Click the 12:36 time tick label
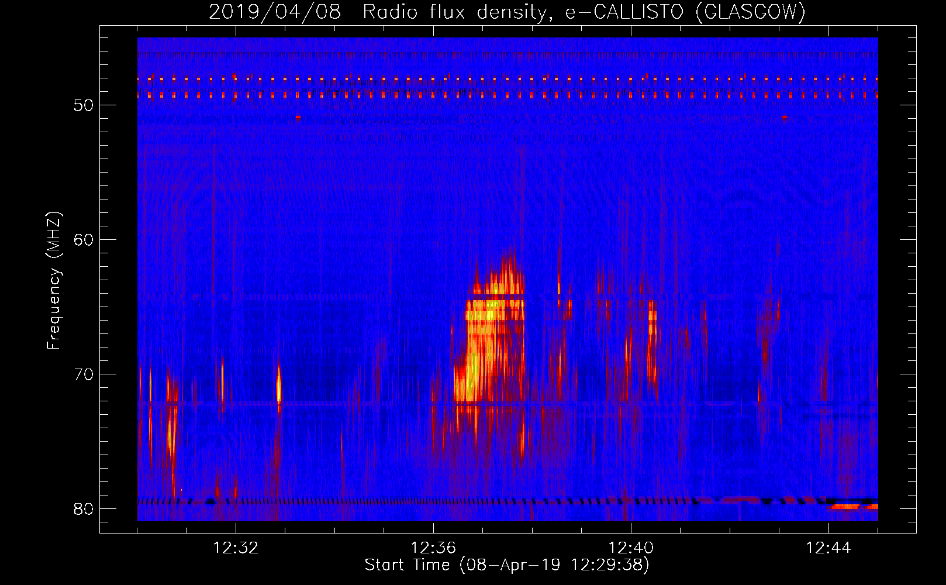The image size is (946, 585). [x=433, y=548]
